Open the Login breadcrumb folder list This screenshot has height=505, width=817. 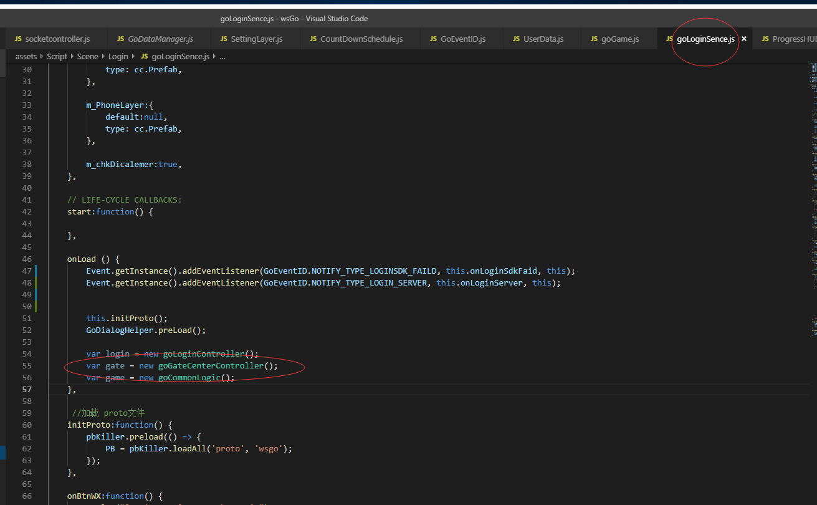pyautogui.click(x=118, y=56)
